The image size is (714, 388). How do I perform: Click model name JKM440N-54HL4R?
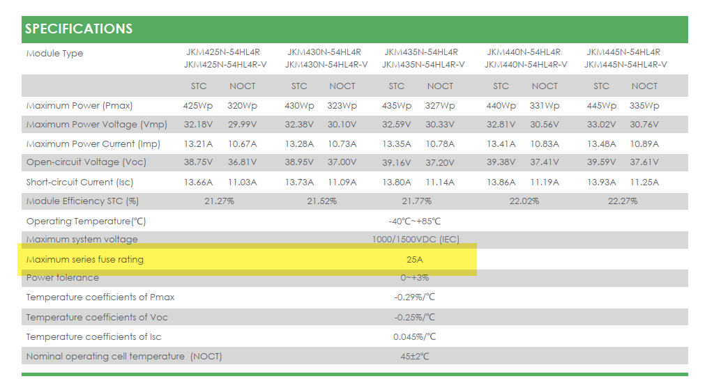point(524,52)
